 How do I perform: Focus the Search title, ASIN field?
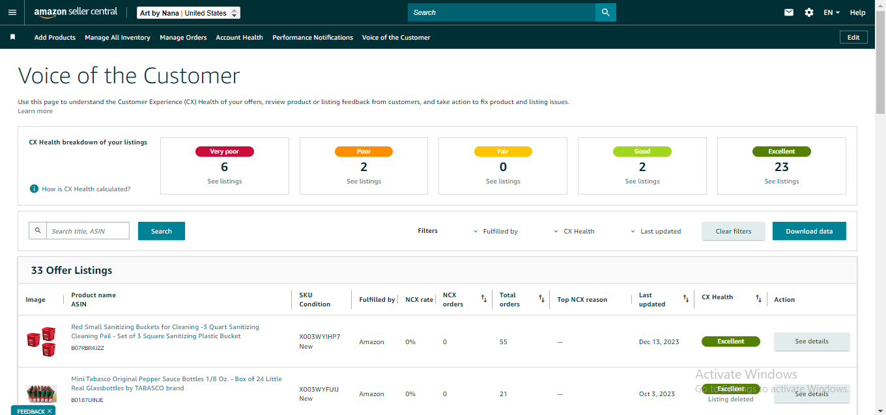pos(88,230)
